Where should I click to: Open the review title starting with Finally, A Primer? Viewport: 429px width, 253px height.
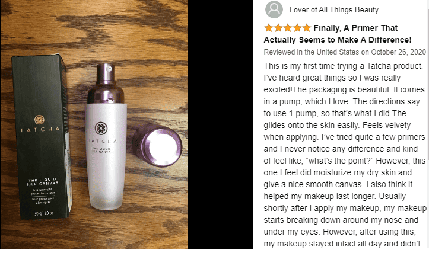click(x=338, y=34)
